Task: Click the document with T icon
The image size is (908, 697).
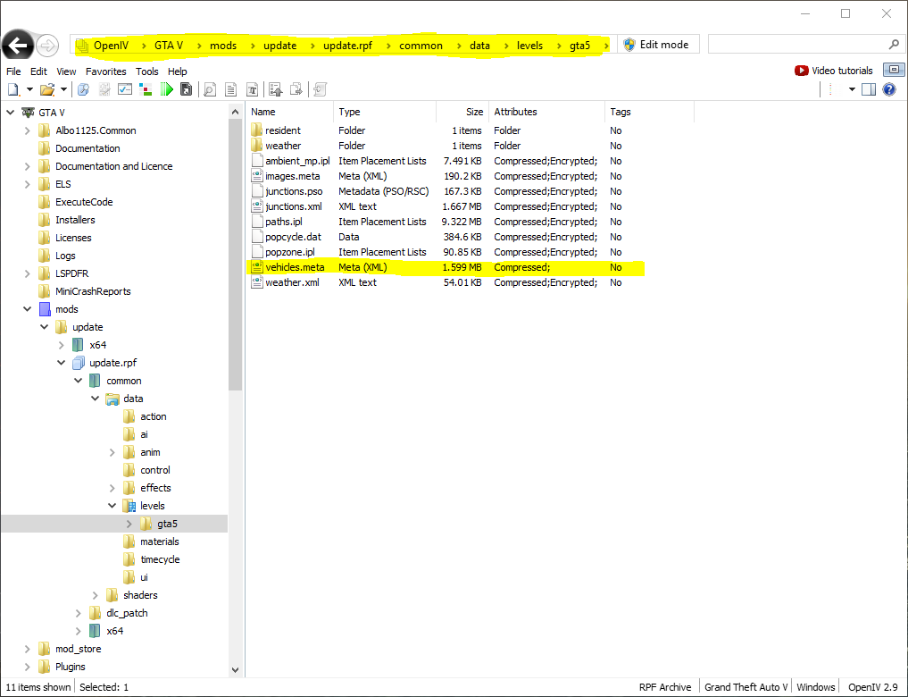Action: pos(252,89)
